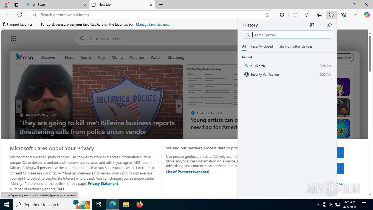Open the Sports section

pyautogui.click(x=86, y=57)
